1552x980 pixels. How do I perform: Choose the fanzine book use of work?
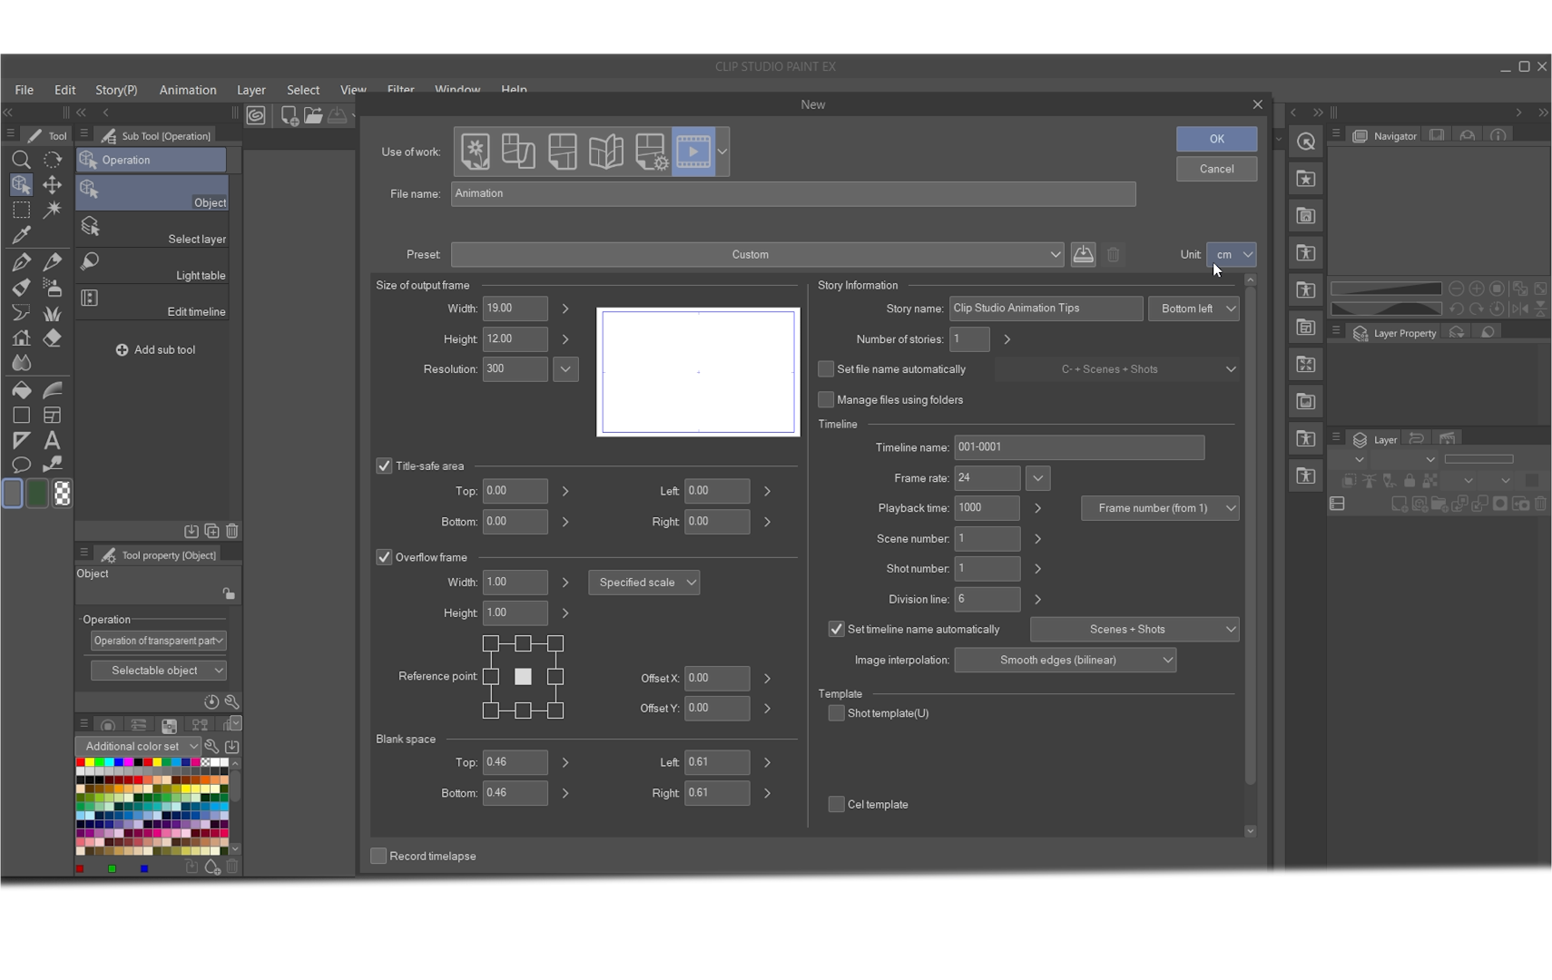[x=605, y=152]
